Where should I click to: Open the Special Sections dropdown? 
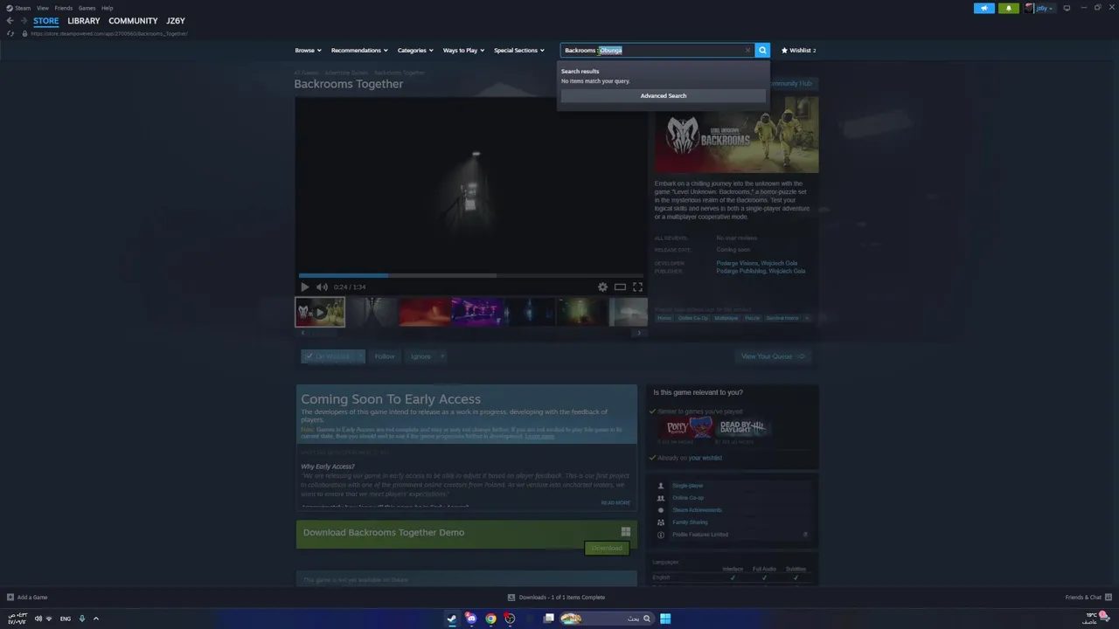pyautogui.click(x=519, y=51)
